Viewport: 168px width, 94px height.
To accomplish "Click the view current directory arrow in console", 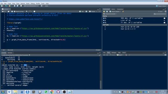I will [29, 55].
